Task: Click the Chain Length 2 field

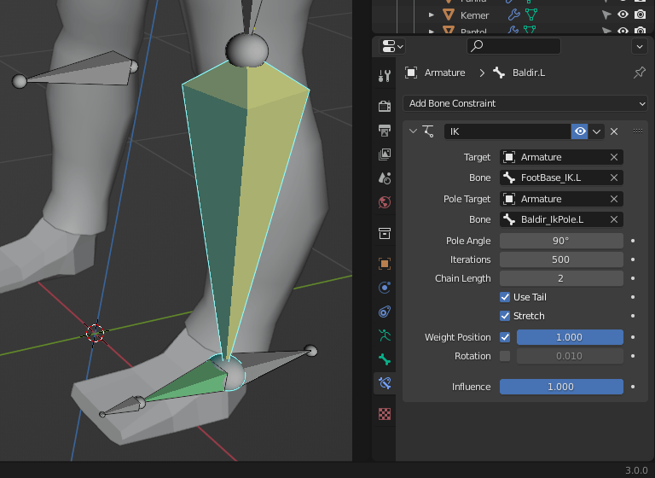Action: [561, 278]
